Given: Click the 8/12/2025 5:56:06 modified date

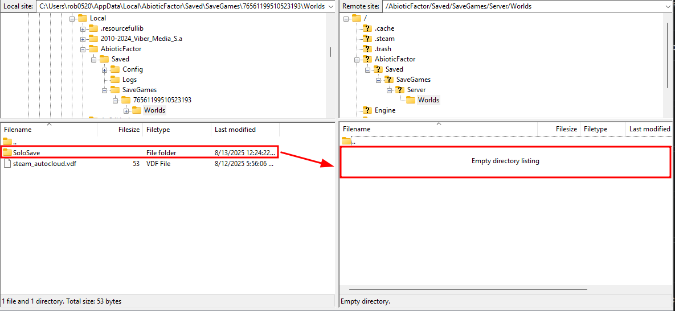Looking at the screenshot, I should [244, 164].
